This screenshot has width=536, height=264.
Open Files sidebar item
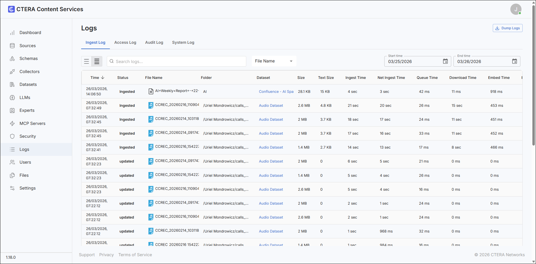36,175
